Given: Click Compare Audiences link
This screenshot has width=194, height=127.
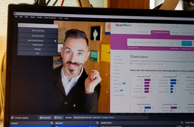Looking at the screenshot, I should (187, 49).
